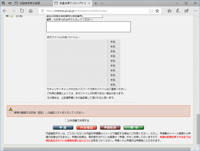
Task: Open reading view icon in address bar
Action: [151, 11]
